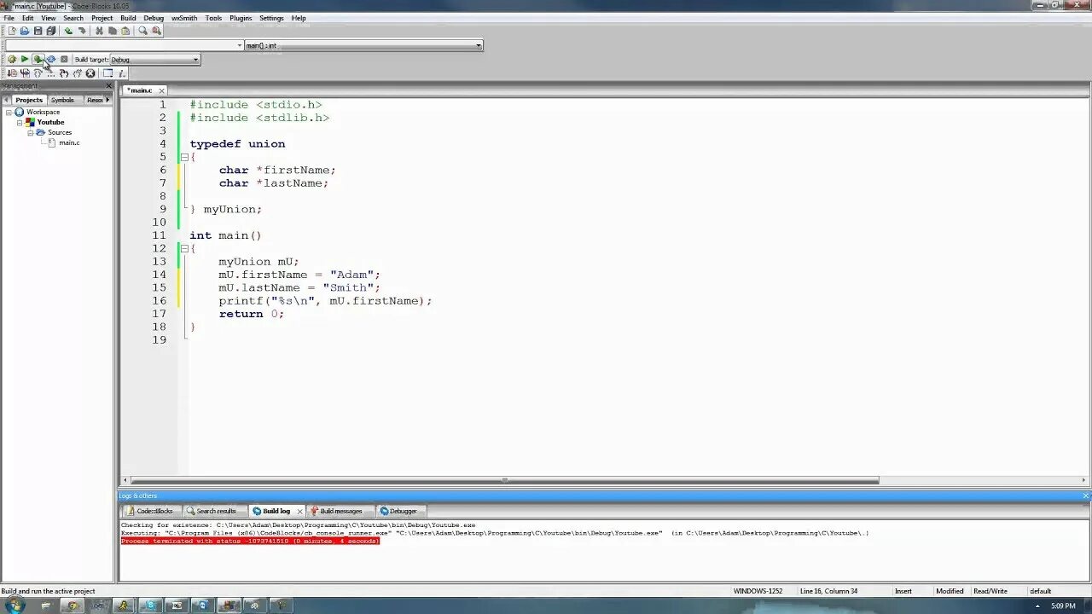Open debugging windows rectangle icon

coord(107,73)
